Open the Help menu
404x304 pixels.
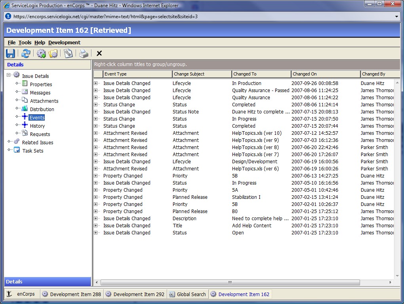click(40, 43)
